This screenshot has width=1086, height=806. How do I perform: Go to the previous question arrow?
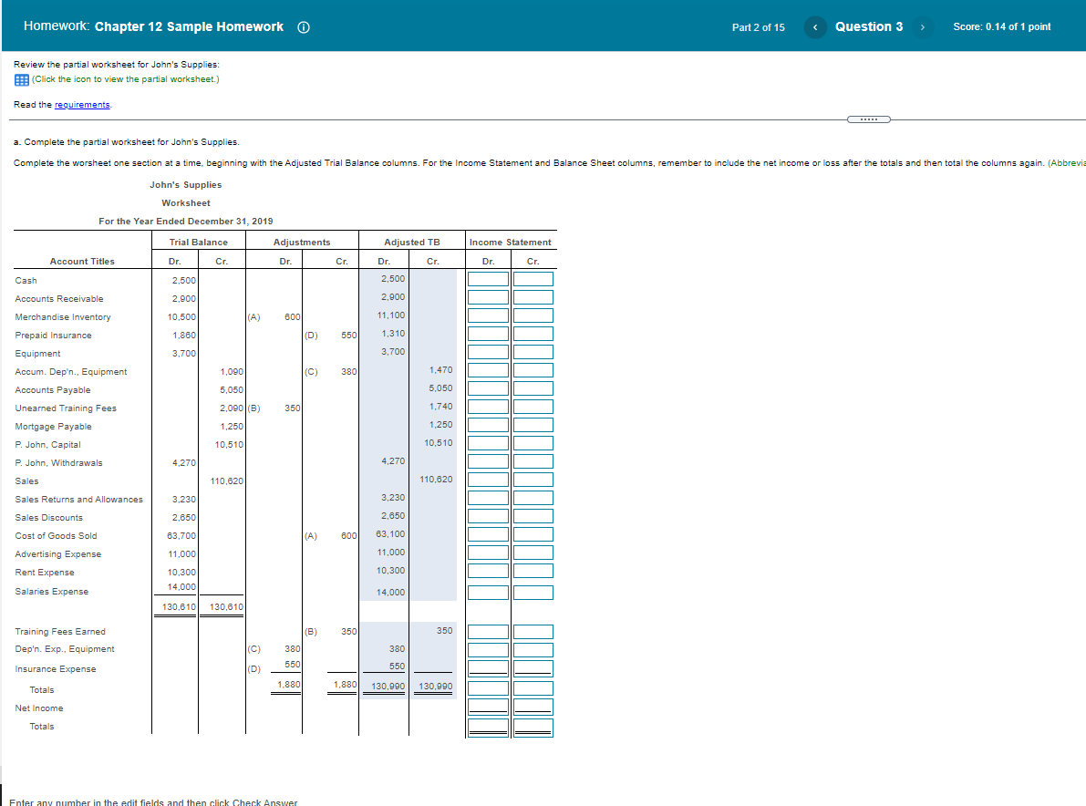[x=815, y=27]
